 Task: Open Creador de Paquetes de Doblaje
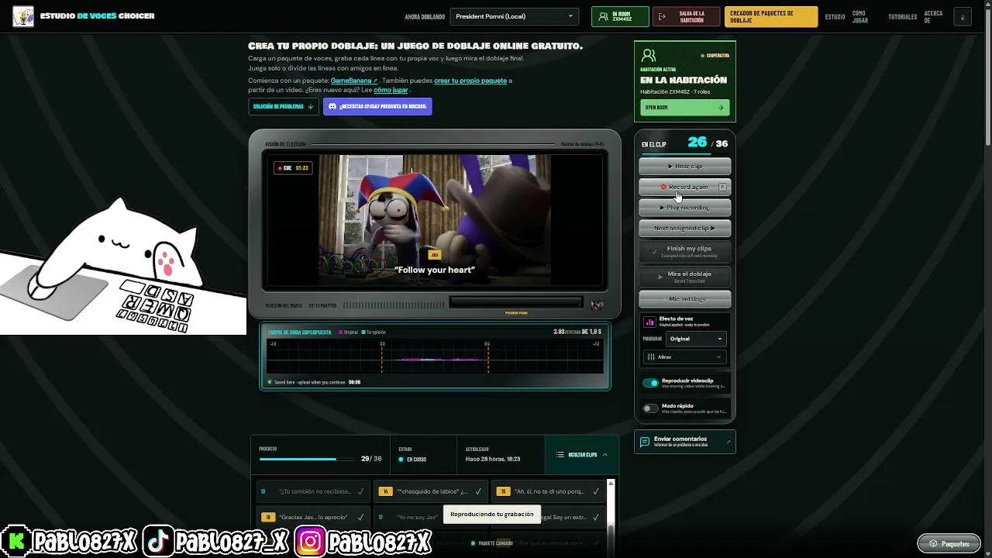point(771,16)
